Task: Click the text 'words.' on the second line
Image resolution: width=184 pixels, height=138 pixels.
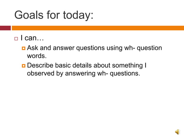Action: coord(37,55)
